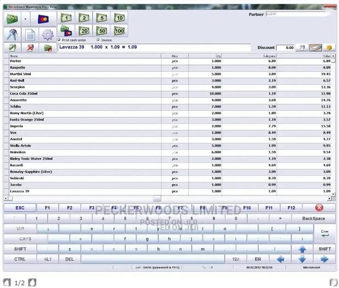Click the green edit pencil icon
Image resolution: width=339 pixels, height=288 pixels.
[x=13, y=48]
